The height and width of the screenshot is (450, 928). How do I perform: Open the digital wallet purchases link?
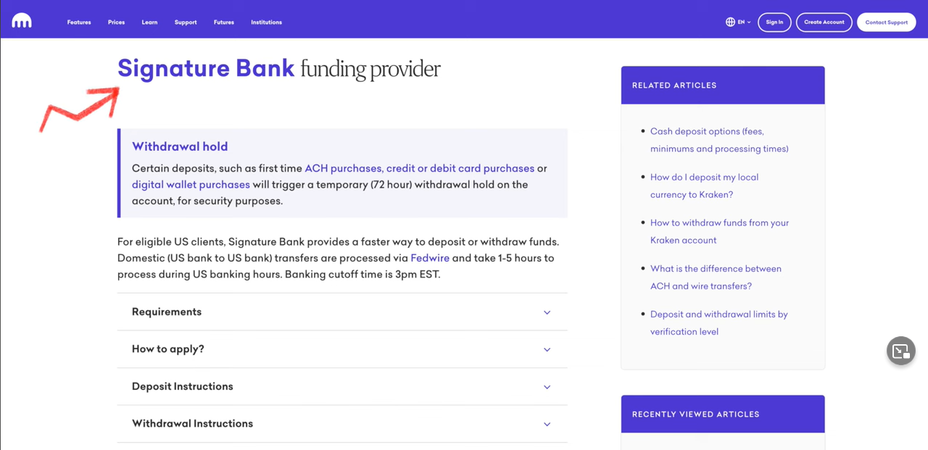tap(191, 185)
